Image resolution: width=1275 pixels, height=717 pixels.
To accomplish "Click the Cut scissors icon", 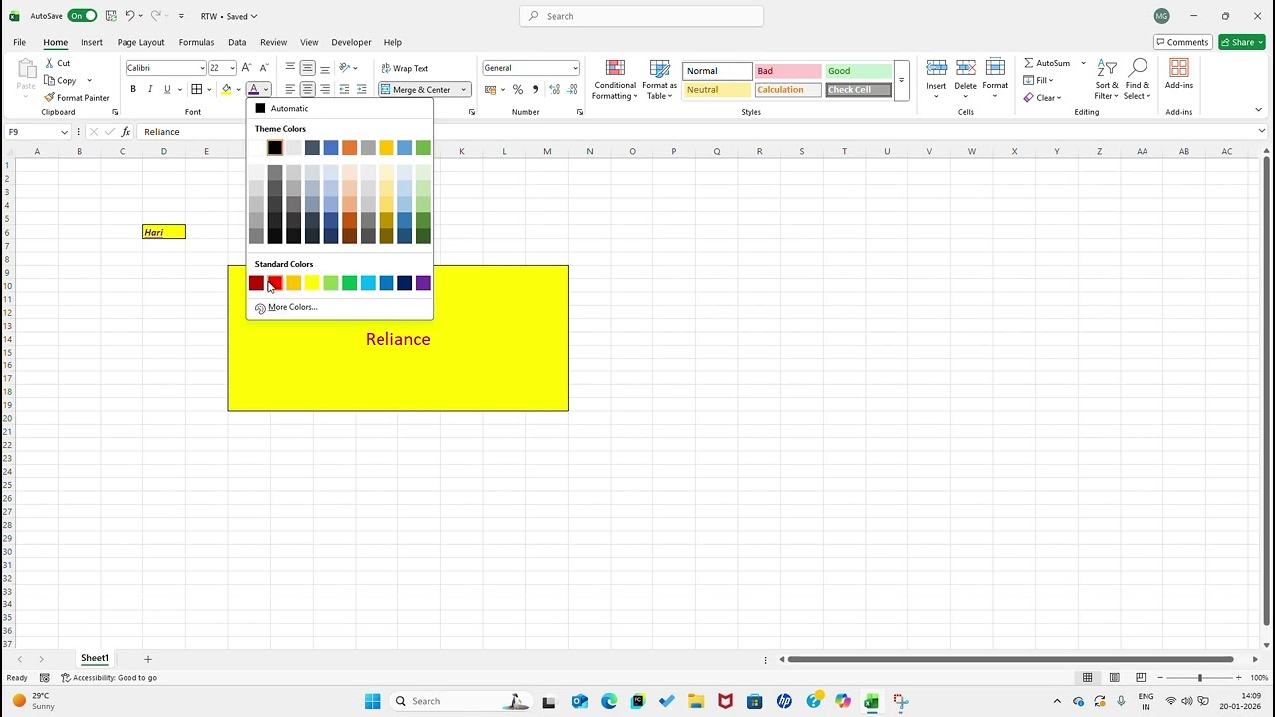I will point(50,63).
